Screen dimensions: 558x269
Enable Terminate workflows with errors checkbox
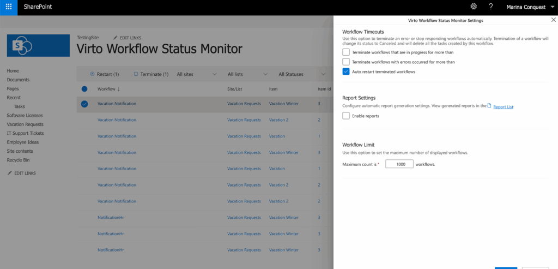click(x=346, y=62)
